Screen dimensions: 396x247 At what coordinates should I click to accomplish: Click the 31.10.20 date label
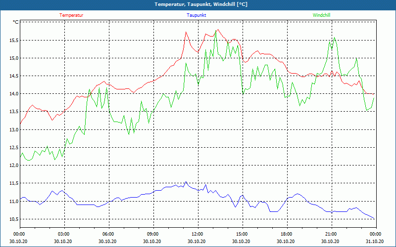375,241
